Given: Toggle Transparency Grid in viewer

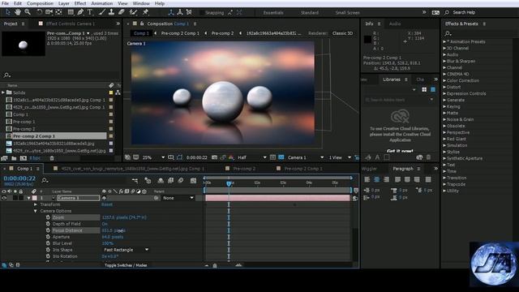Looking at the screenshot, I should (281, 157).
